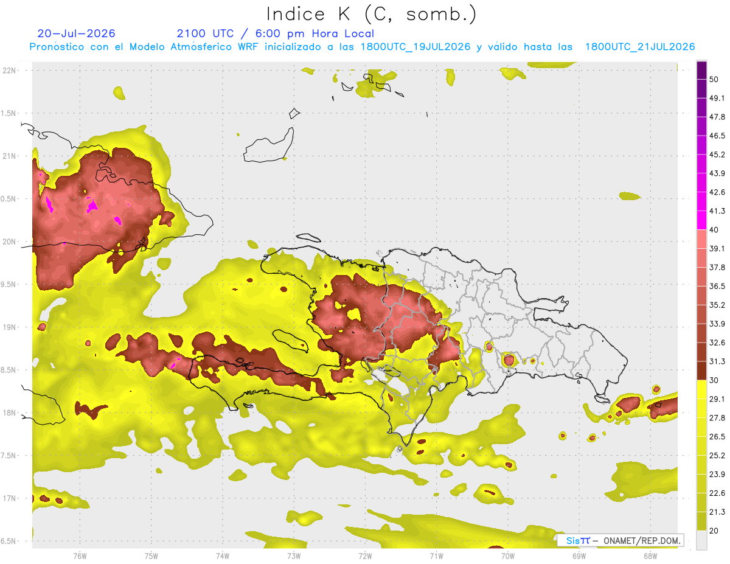Click the colorbar label "43.9"
The width and height of the screenshot is (730, 564).
click(717, 173)
